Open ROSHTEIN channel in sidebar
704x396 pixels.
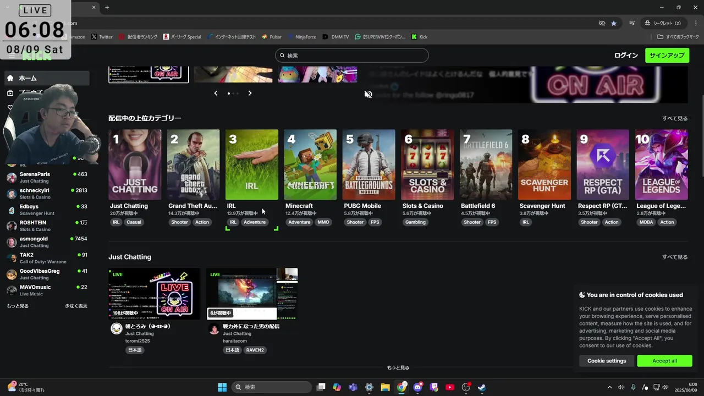click(x=47, y=226)
